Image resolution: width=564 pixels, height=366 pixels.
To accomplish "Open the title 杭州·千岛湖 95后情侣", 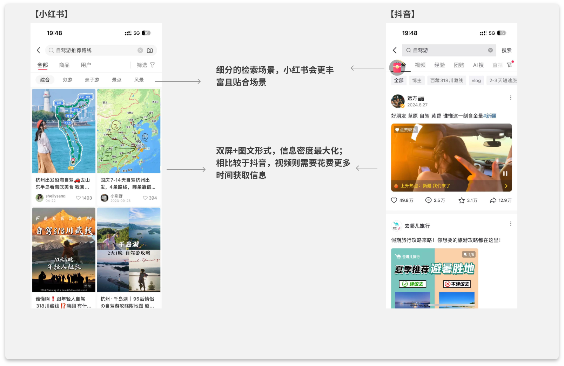I will (127, 302).
